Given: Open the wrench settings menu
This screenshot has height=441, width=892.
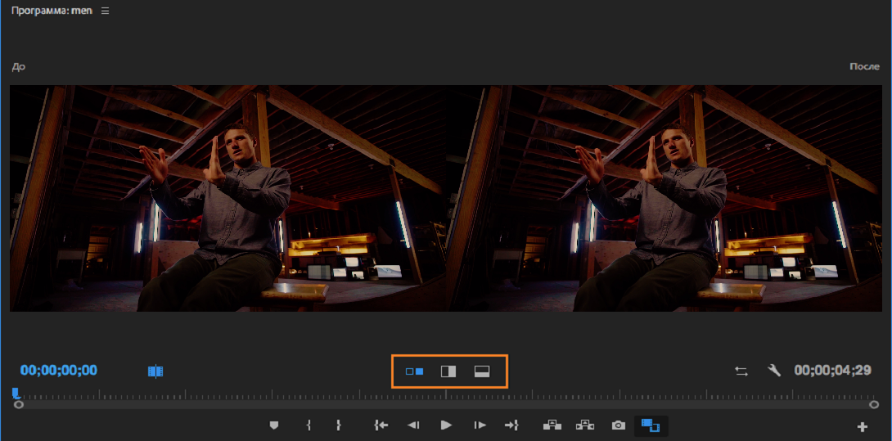Looking at the screenshot, I should (x=773, y=371).
